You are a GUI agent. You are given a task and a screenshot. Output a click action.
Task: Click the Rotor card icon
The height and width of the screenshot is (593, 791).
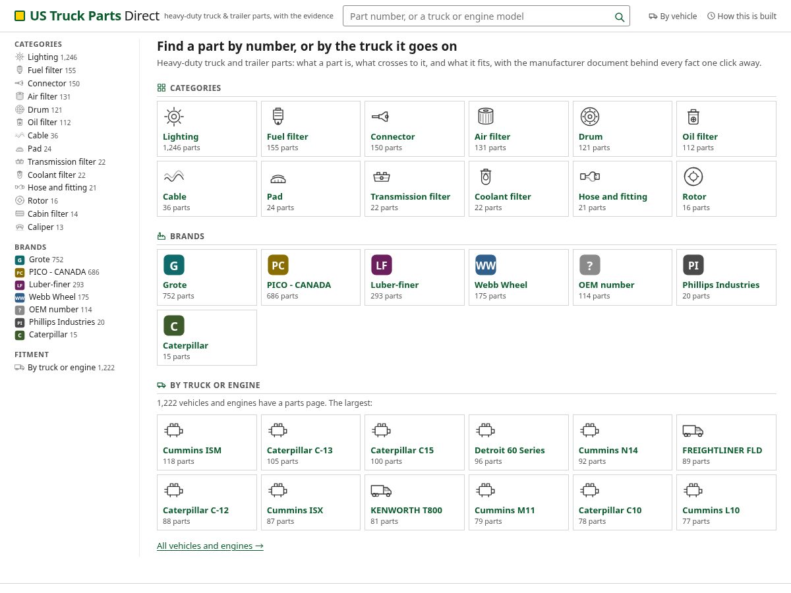pos(693,177)
